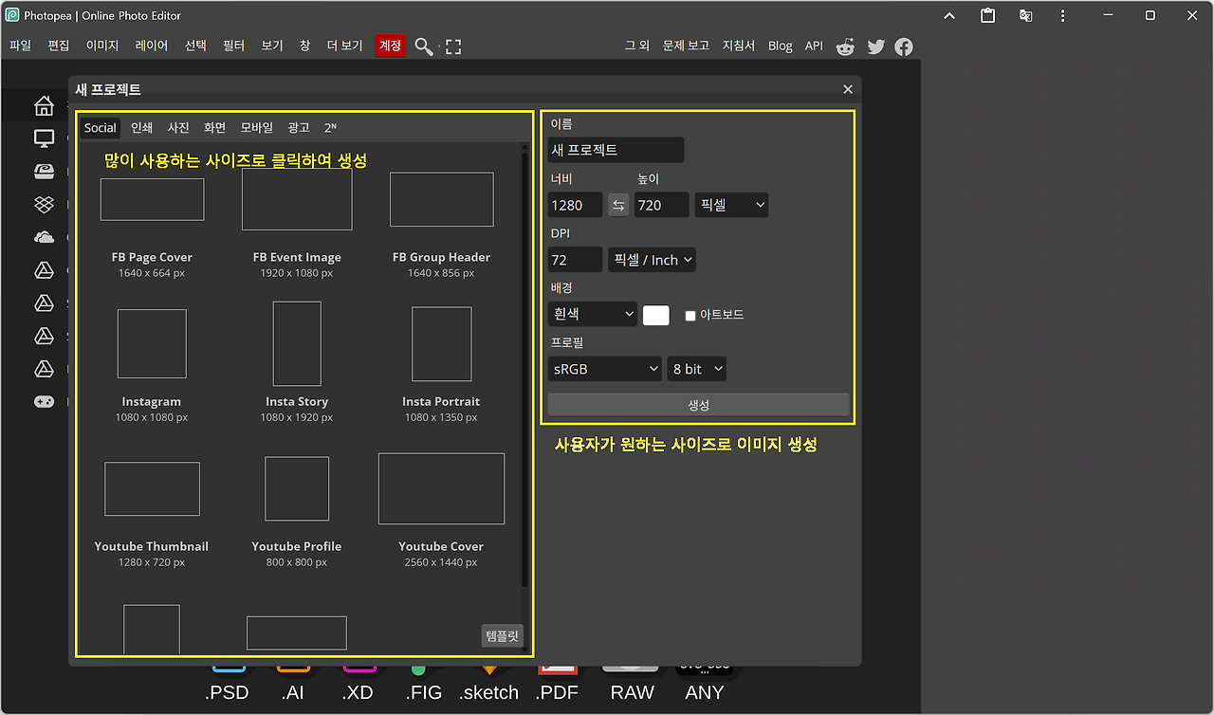This screenshot has height=715, width=1214.
Task: Select the Youtube Cover template
Action: tap(441, 512)
